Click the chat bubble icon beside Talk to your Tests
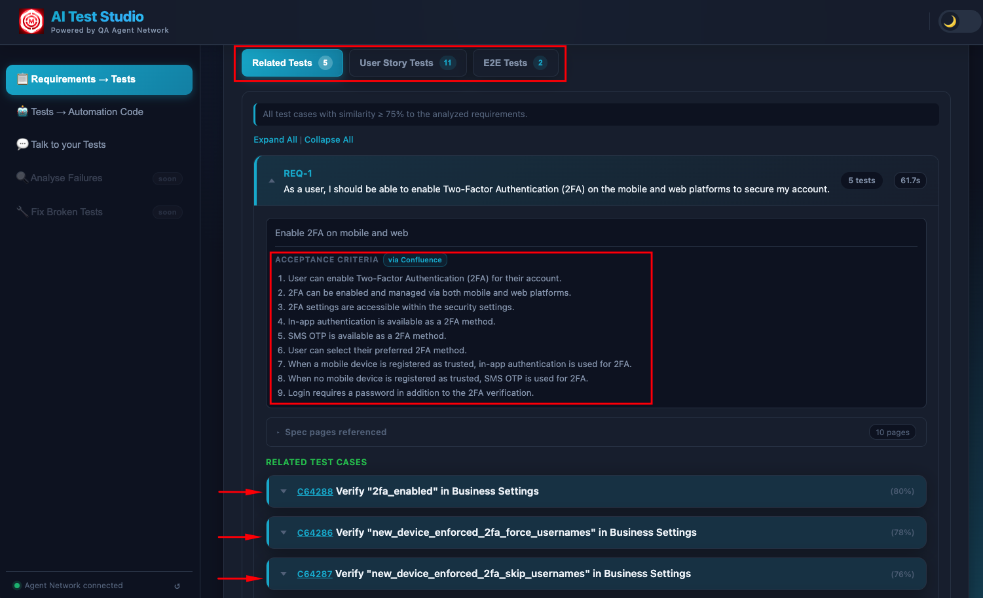Screen dimensions: 983x598 (22, 145)
